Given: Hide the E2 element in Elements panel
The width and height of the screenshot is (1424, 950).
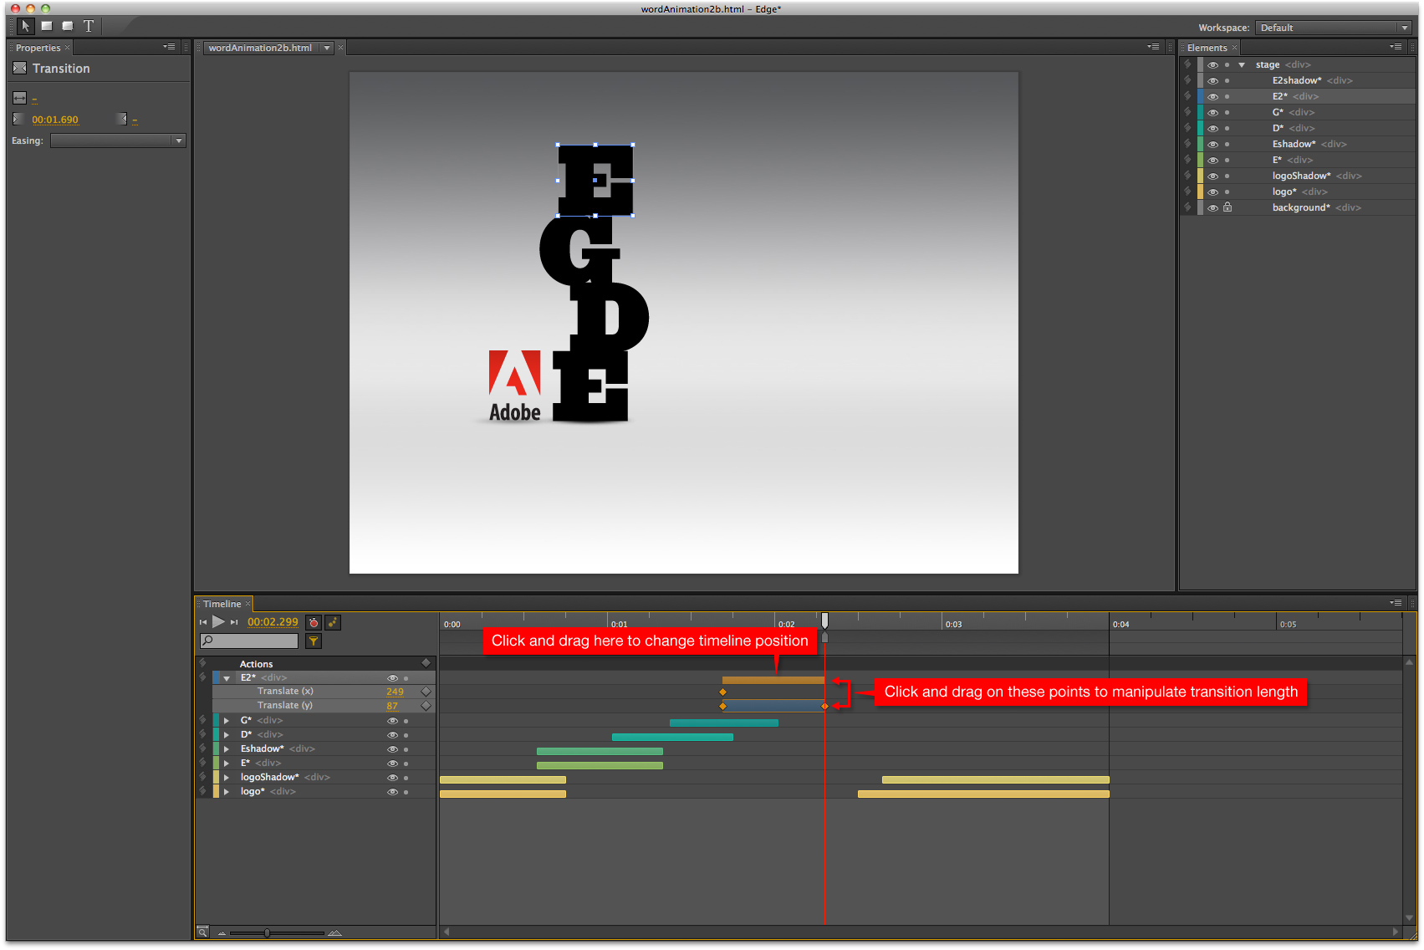Looking at the screenshot, I should coord(1212,96).
